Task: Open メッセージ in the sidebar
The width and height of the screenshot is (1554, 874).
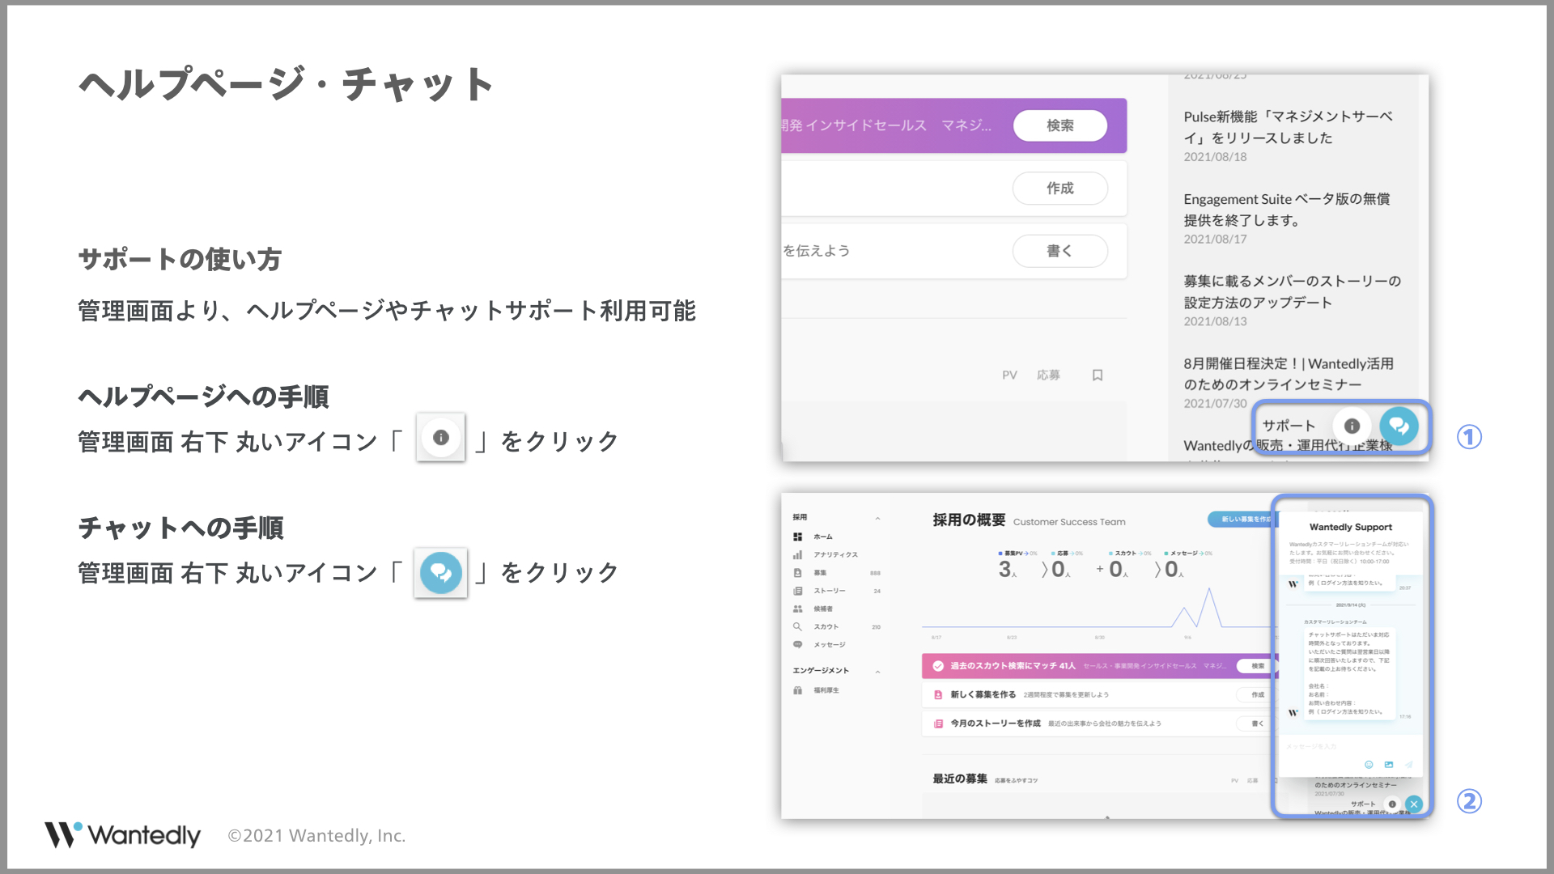Action: pyautogui.click(x=829, y=644)
